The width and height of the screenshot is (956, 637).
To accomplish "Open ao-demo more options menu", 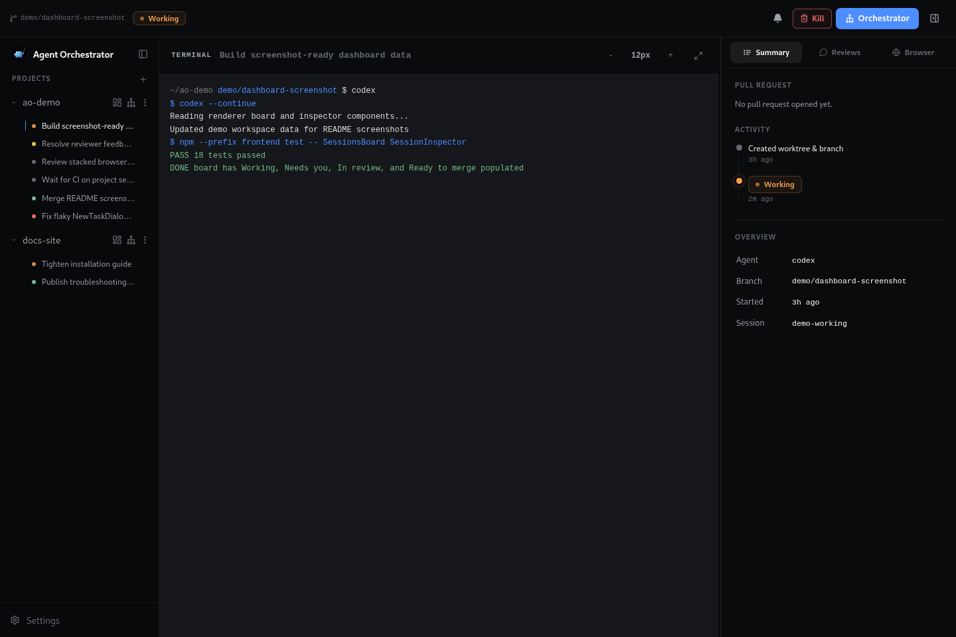I will pos(145,103).
